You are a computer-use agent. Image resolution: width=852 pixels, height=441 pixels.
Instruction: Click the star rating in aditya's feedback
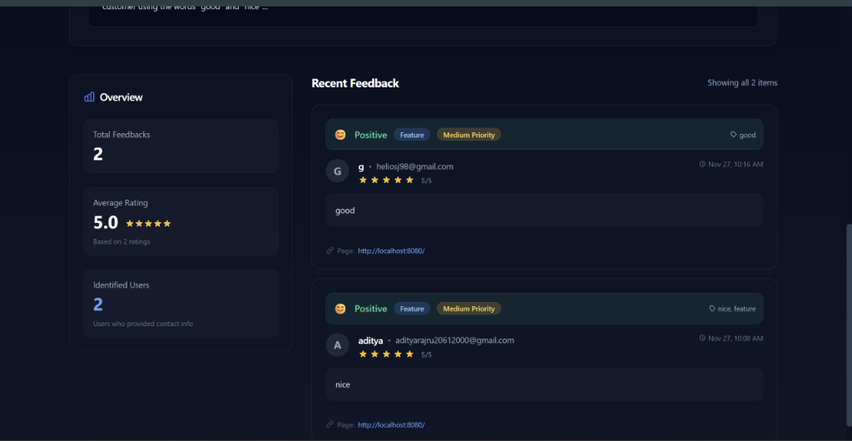click(x=386, y=354)
